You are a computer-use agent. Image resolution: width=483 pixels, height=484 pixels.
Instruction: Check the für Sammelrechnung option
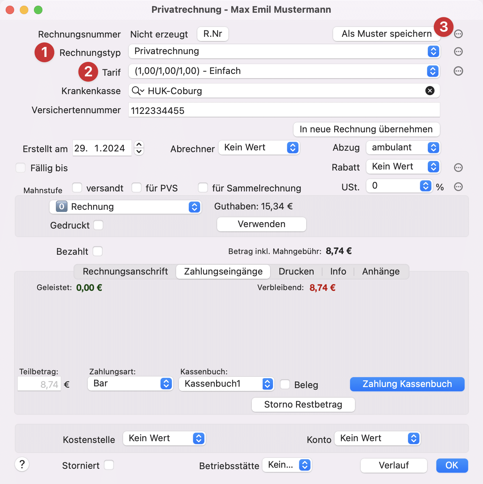(203, 188)
